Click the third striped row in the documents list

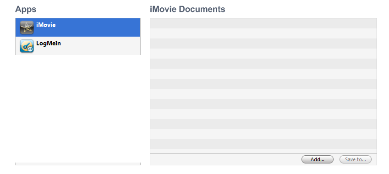coord(263,43)
